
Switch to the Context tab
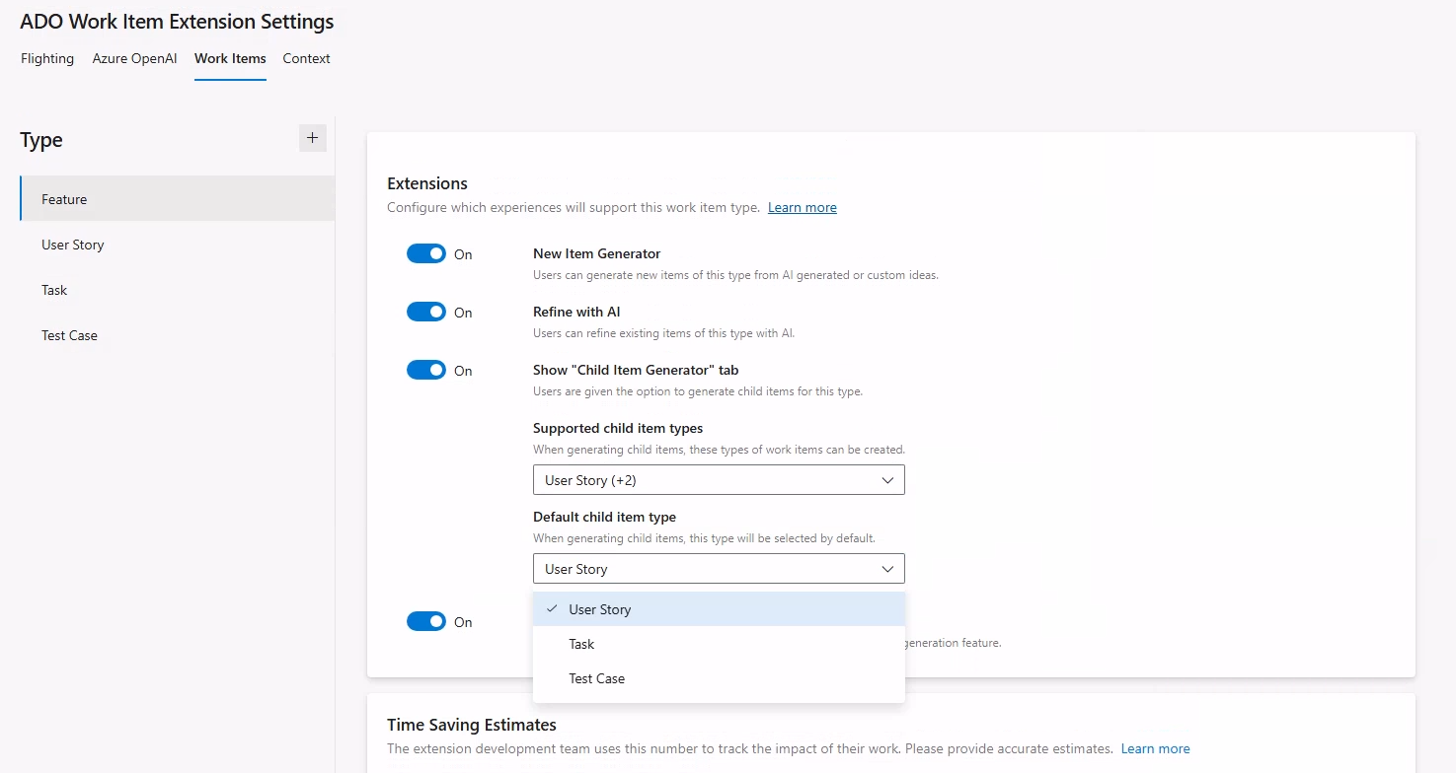pyautogui.click(x=306, y=58)
